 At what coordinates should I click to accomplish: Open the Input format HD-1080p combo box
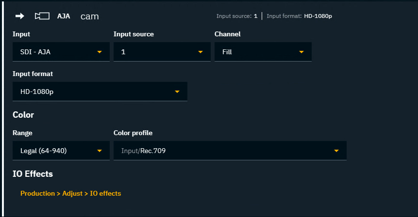[x=95, y=92]
